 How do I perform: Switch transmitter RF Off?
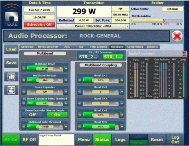pos(29,140)
